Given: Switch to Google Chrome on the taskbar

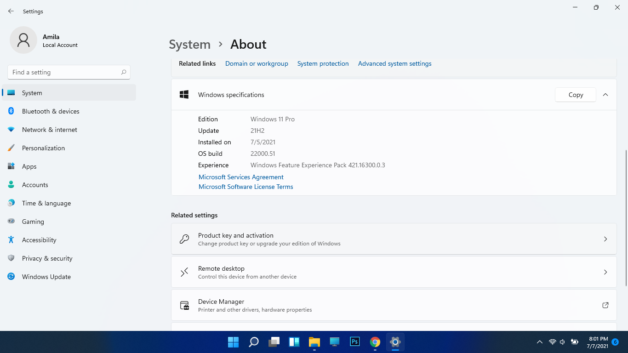Looking at the screenshot, I should point(375,342).
